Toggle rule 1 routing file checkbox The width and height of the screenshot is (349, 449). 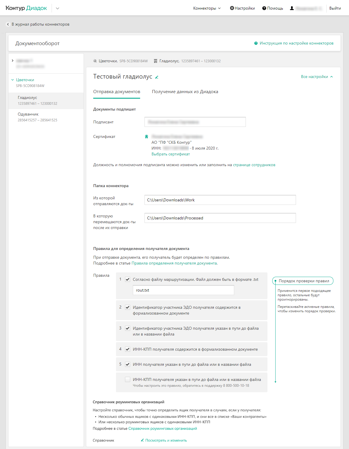tap(128, 279)
